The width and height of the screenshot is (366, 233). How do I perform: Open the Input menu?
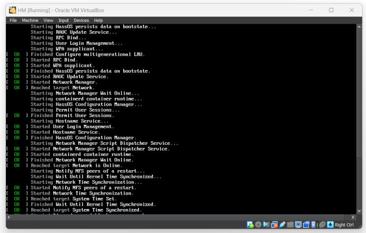click(64, 20)
